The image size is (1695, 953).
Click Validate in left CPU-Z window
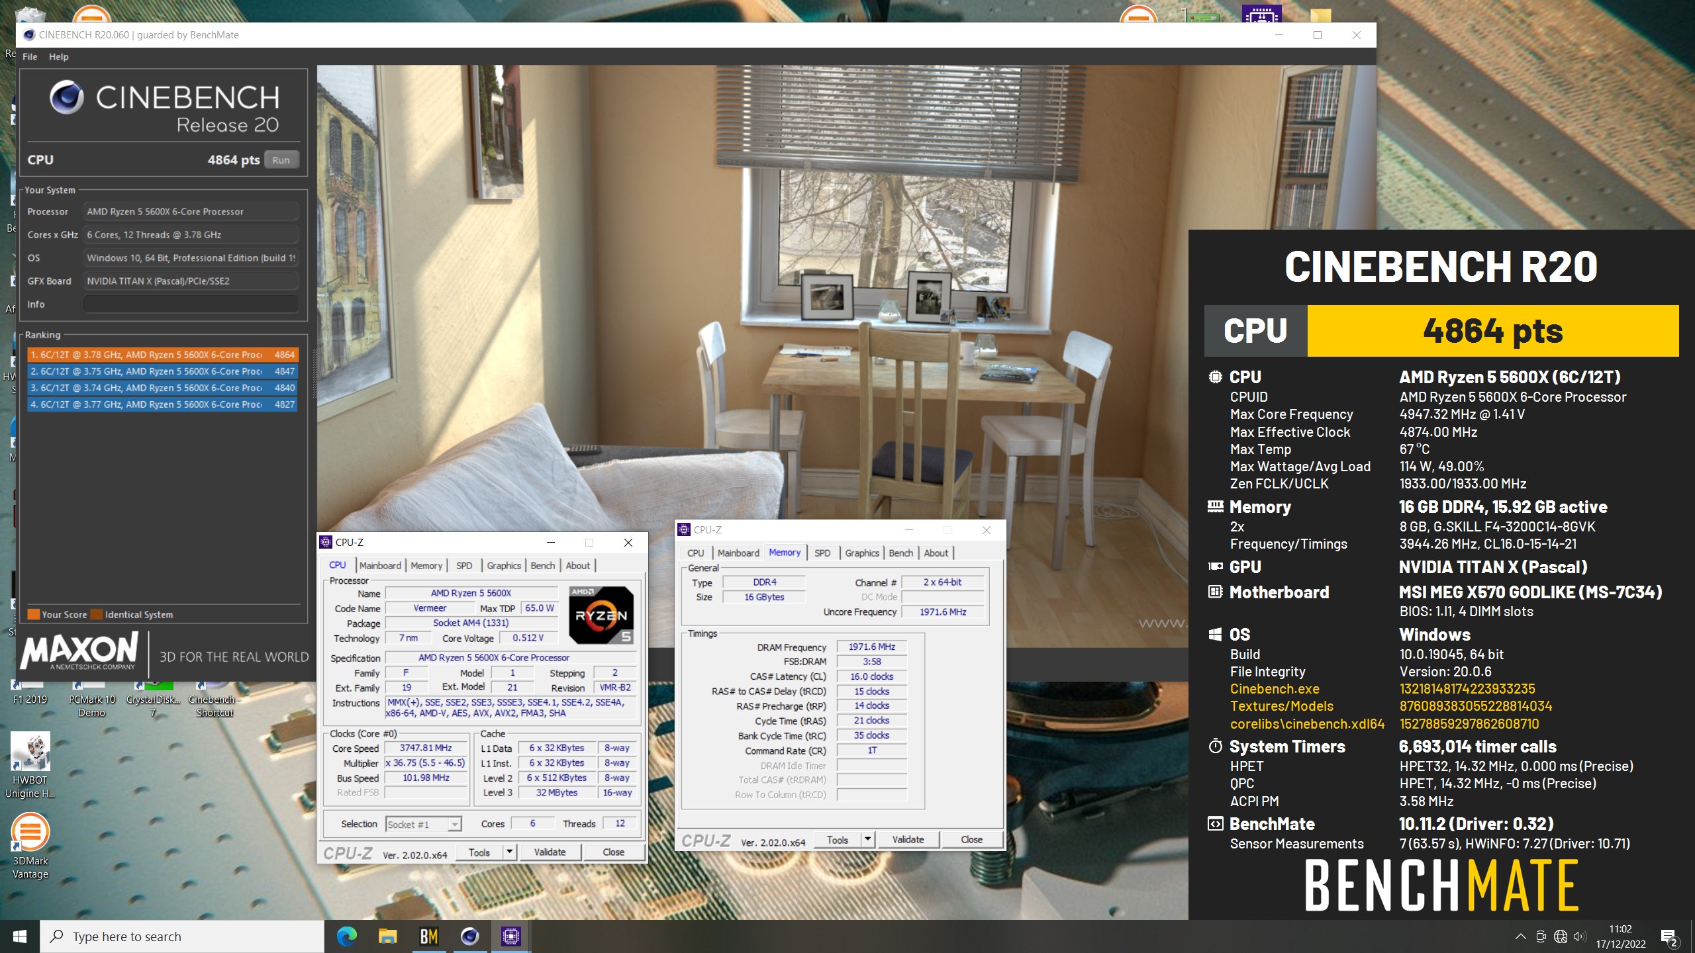tap(550, 852)
